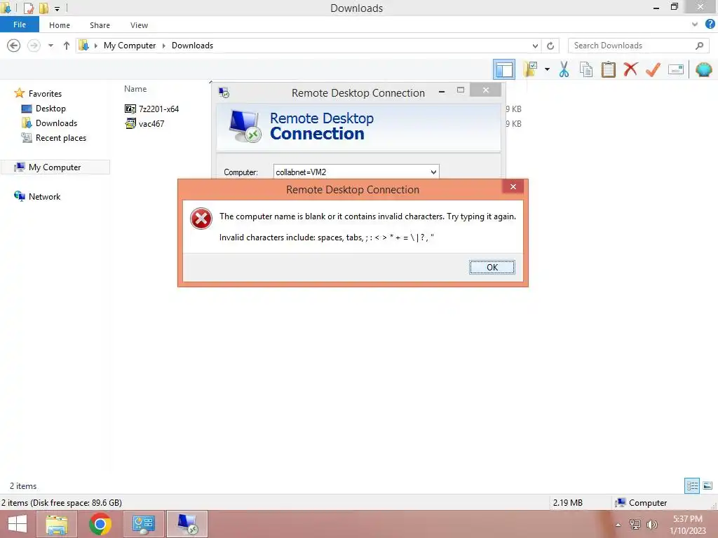718x538 pixels.
Task: Select Network in the navigation pane
Action: pos(44,196)
